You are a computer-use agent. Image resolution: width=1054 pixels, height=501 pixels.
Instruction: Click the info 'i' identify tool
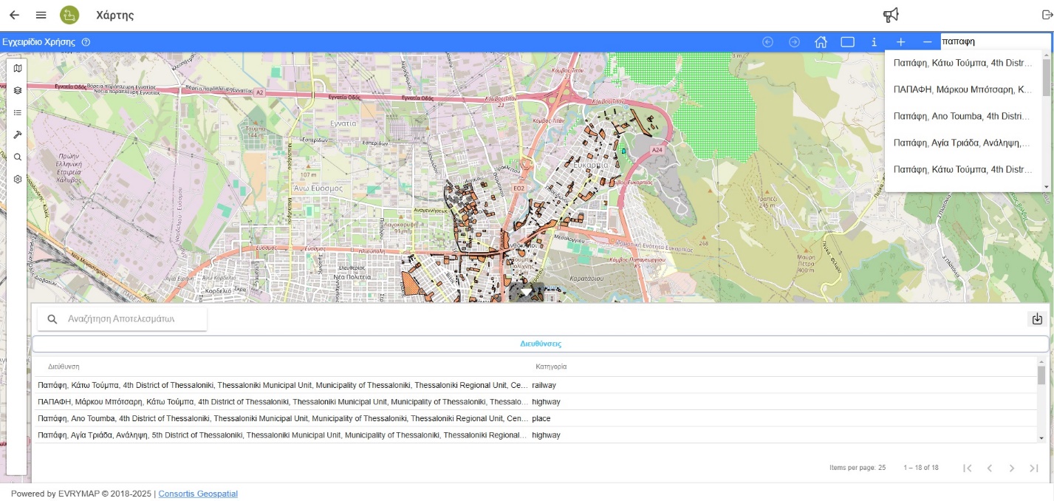[x=874, y=42]
